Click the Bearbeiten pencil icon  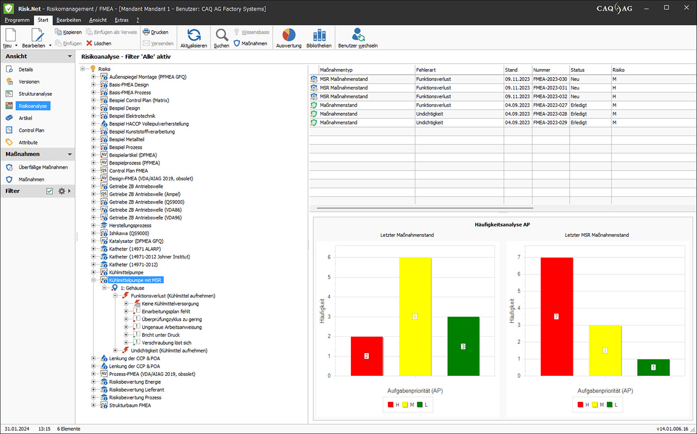point(37,35)
